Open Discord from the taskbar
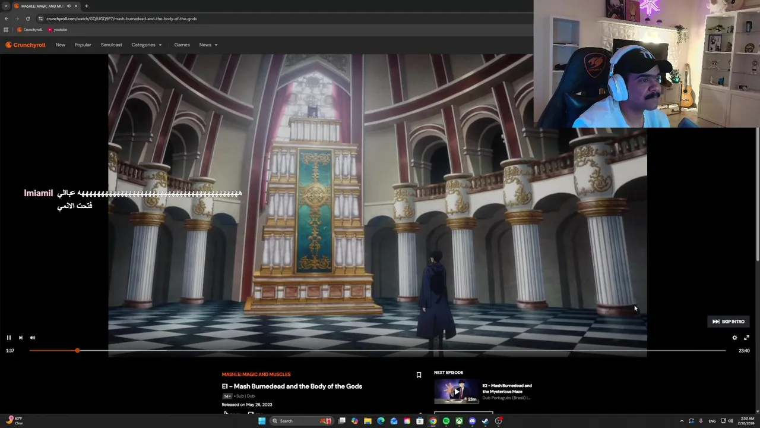 472,421
